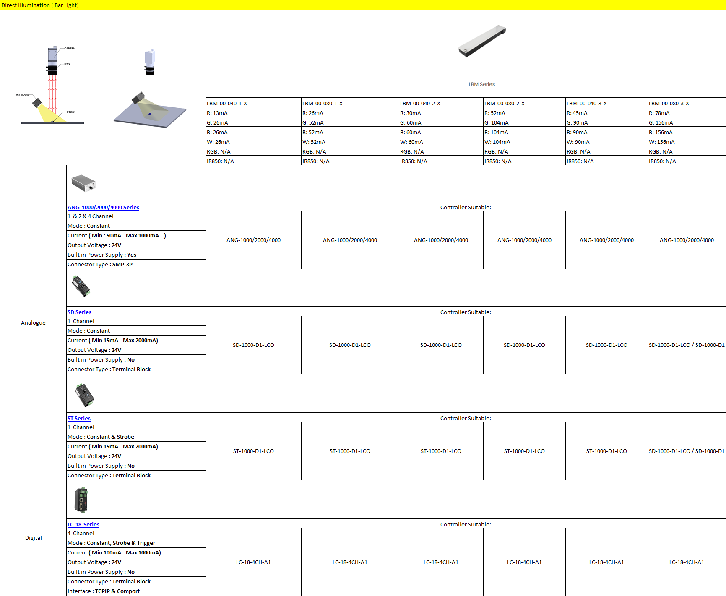Open the ST Series link
Screen dimensions: 726x596
79,418
